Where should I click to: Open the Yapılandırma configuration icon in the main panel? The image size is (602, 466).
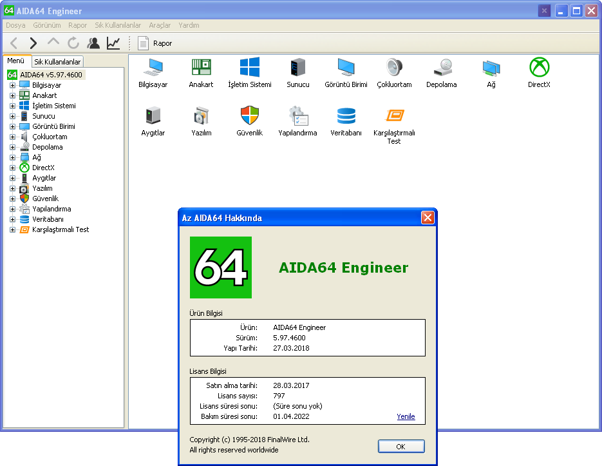point(298,116)
